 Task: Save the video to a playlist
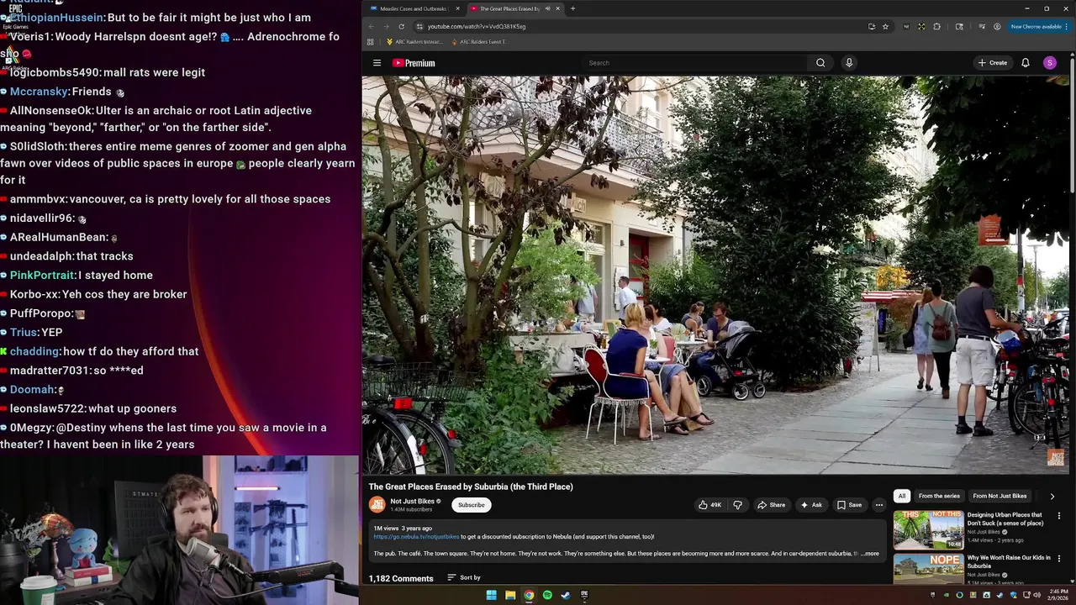850,505
